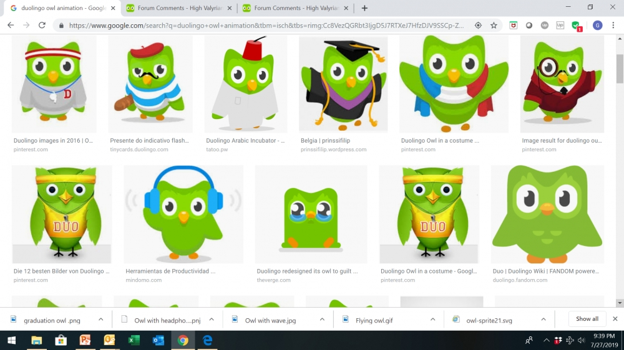Open the McAfee extension icon in toolbar
The height and width of the screenshot is (350, 624).
coord(514,26)
